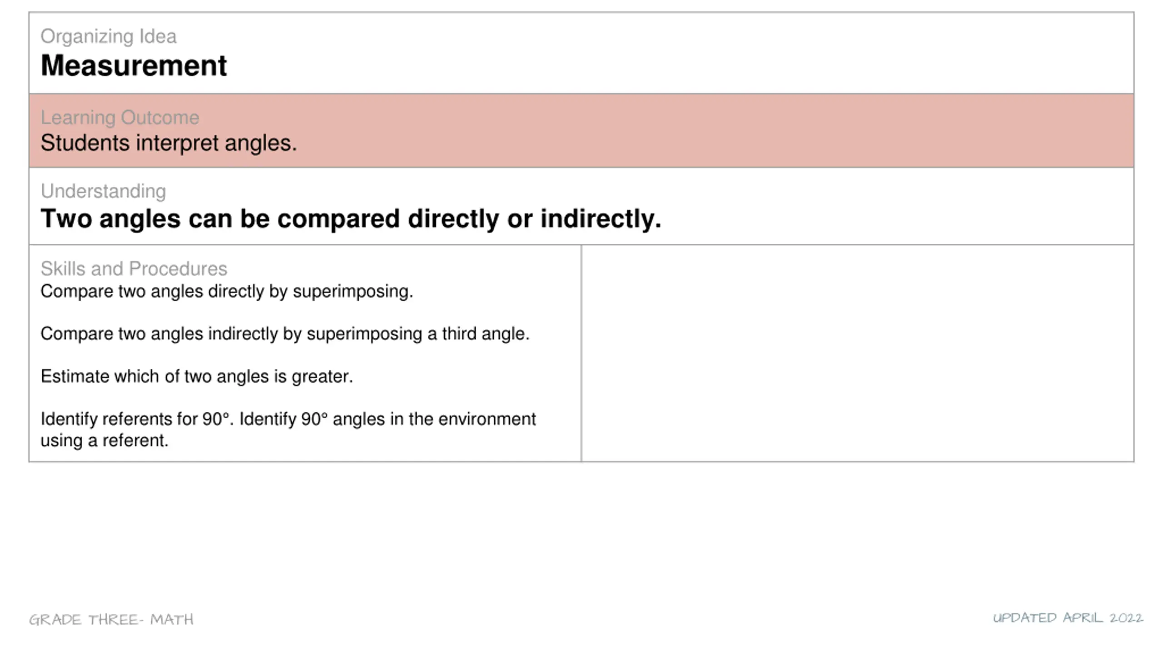Click the Skills and Procedures label
The image size is (1163, 654).
(134, 269)
